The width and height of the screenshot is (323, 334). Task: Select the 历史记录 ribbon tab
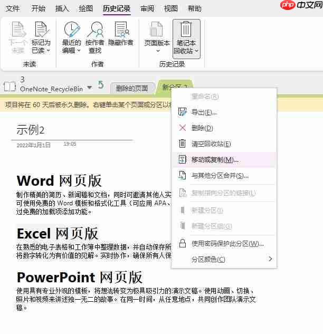coord(117,8)
